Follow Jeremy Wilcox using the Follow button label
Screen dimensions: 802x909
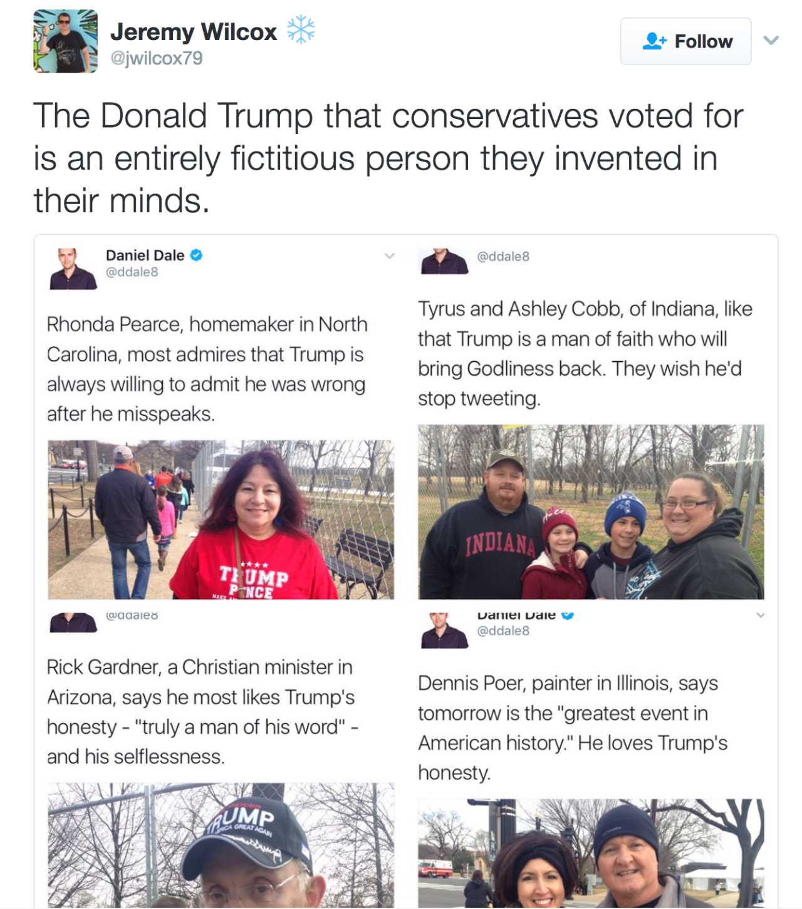click(x=703, y=41)
